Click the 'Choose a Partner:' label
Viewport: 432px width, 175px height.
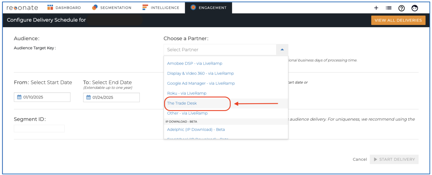point(186,39)
